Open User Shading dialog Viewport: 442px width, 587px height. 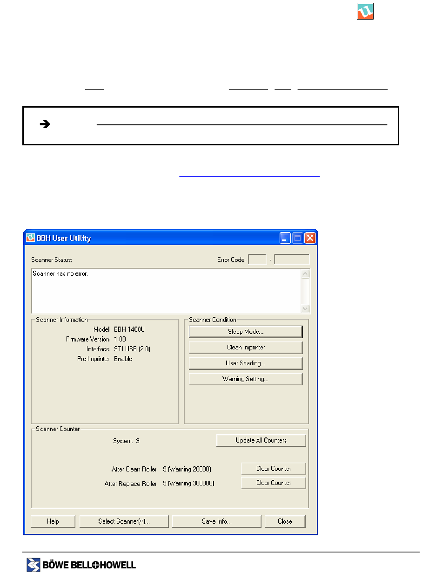point(246,363)
